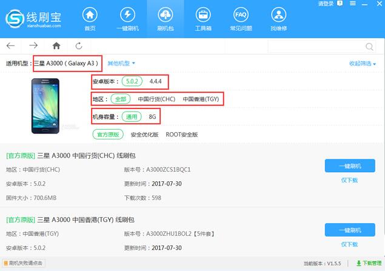This screenshot has height=271, width=385.
Task: Select the ROOT安全版 package type
Action: [x=182, y=135]
